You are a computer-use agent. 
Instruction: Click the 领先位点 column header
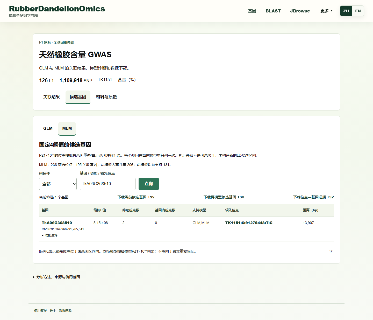click(x=232, y=210)
